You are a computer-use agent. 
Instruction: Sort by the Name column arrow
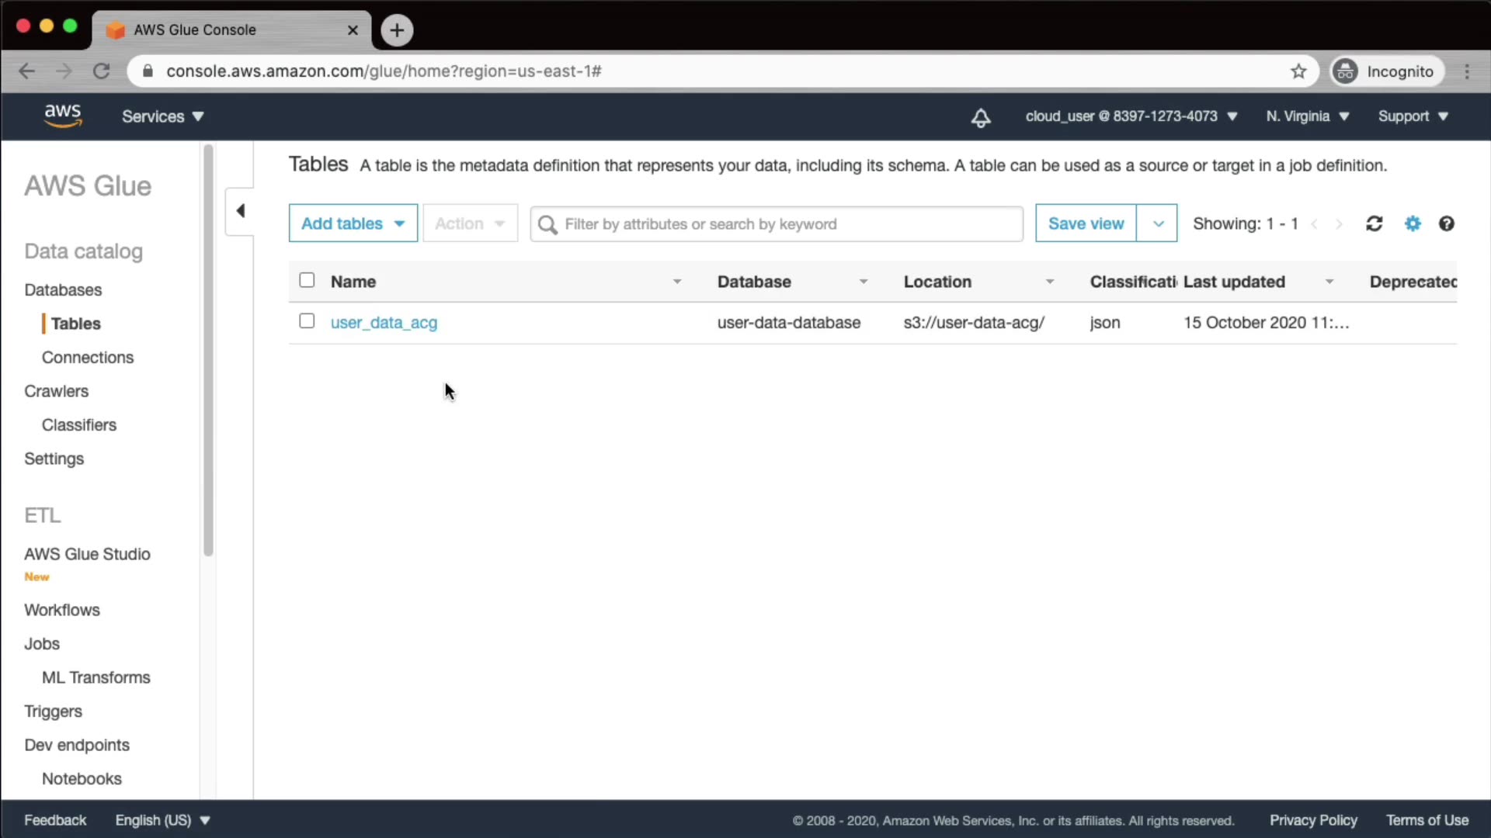(676, 282)
